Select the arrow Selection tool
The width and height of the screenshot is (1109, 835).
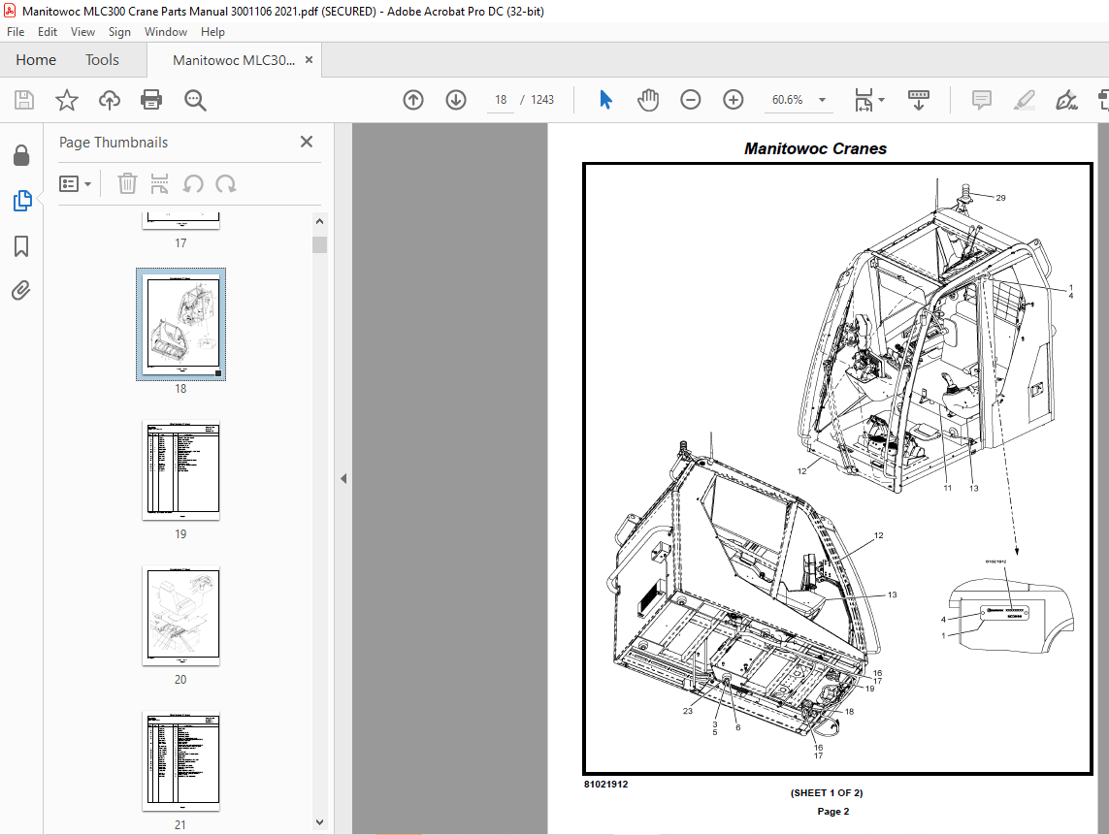pyautogui.click(x=606, y=100)
